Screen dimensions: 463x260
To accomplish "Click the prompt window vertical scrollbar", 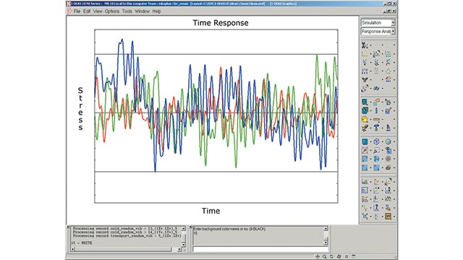I will point(326,235).
